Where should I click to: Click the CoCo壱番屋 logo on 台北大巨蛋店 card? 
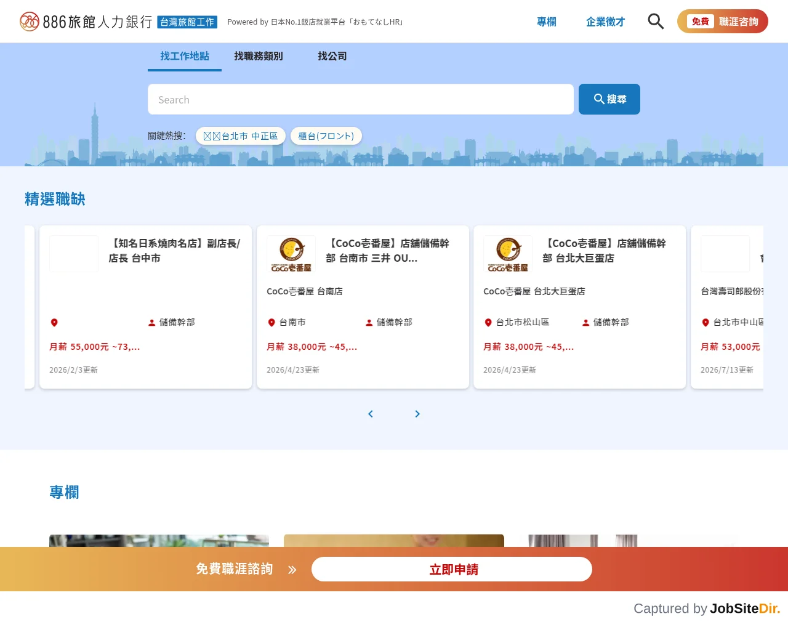(508, 254)
